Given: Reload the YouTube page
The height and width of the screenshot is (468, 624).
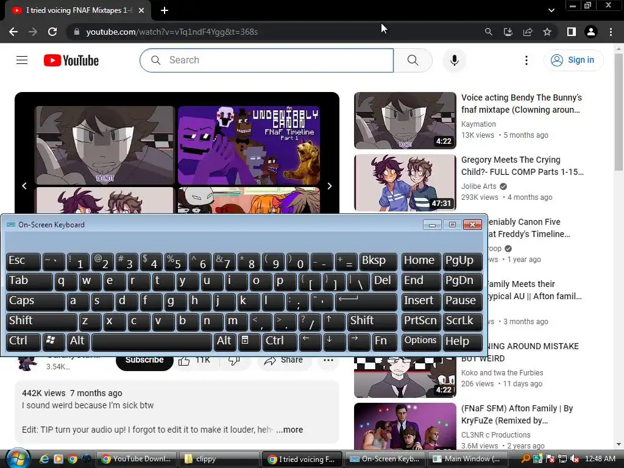Looking at the screenshot, I should coord(52,32).
